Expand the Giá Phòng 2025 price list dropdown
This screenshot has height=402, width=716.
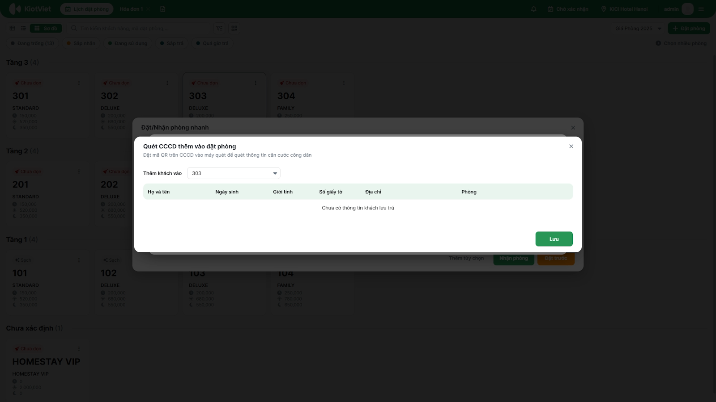click(638, 28)
